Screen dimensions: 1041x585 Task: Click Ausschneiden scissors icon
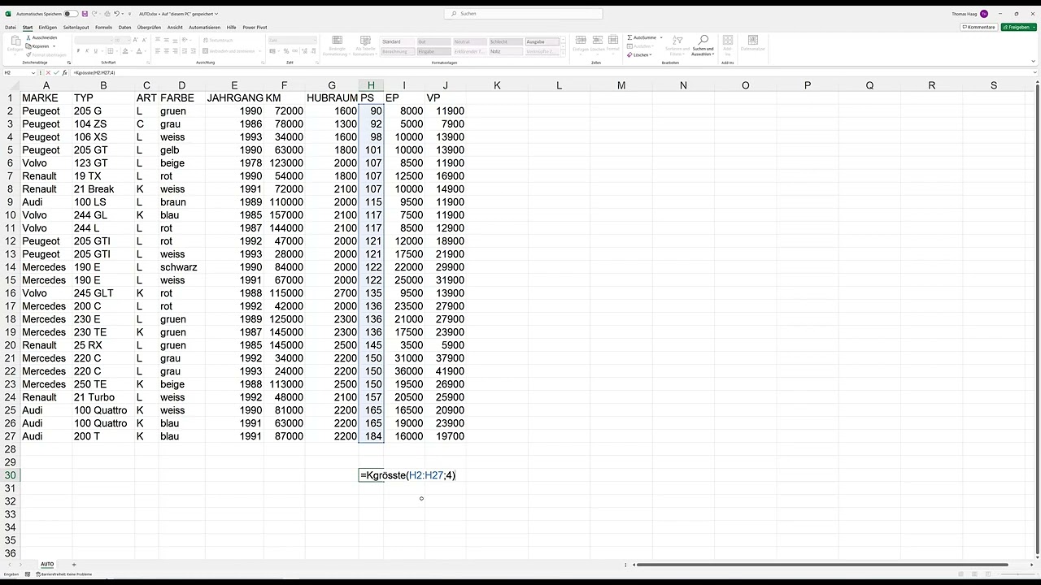pos(29,37)
